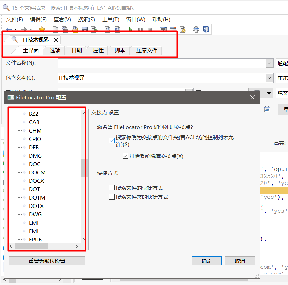Switch to the 脚本 tab
288x285 pixels.
(x=120, y=51)
